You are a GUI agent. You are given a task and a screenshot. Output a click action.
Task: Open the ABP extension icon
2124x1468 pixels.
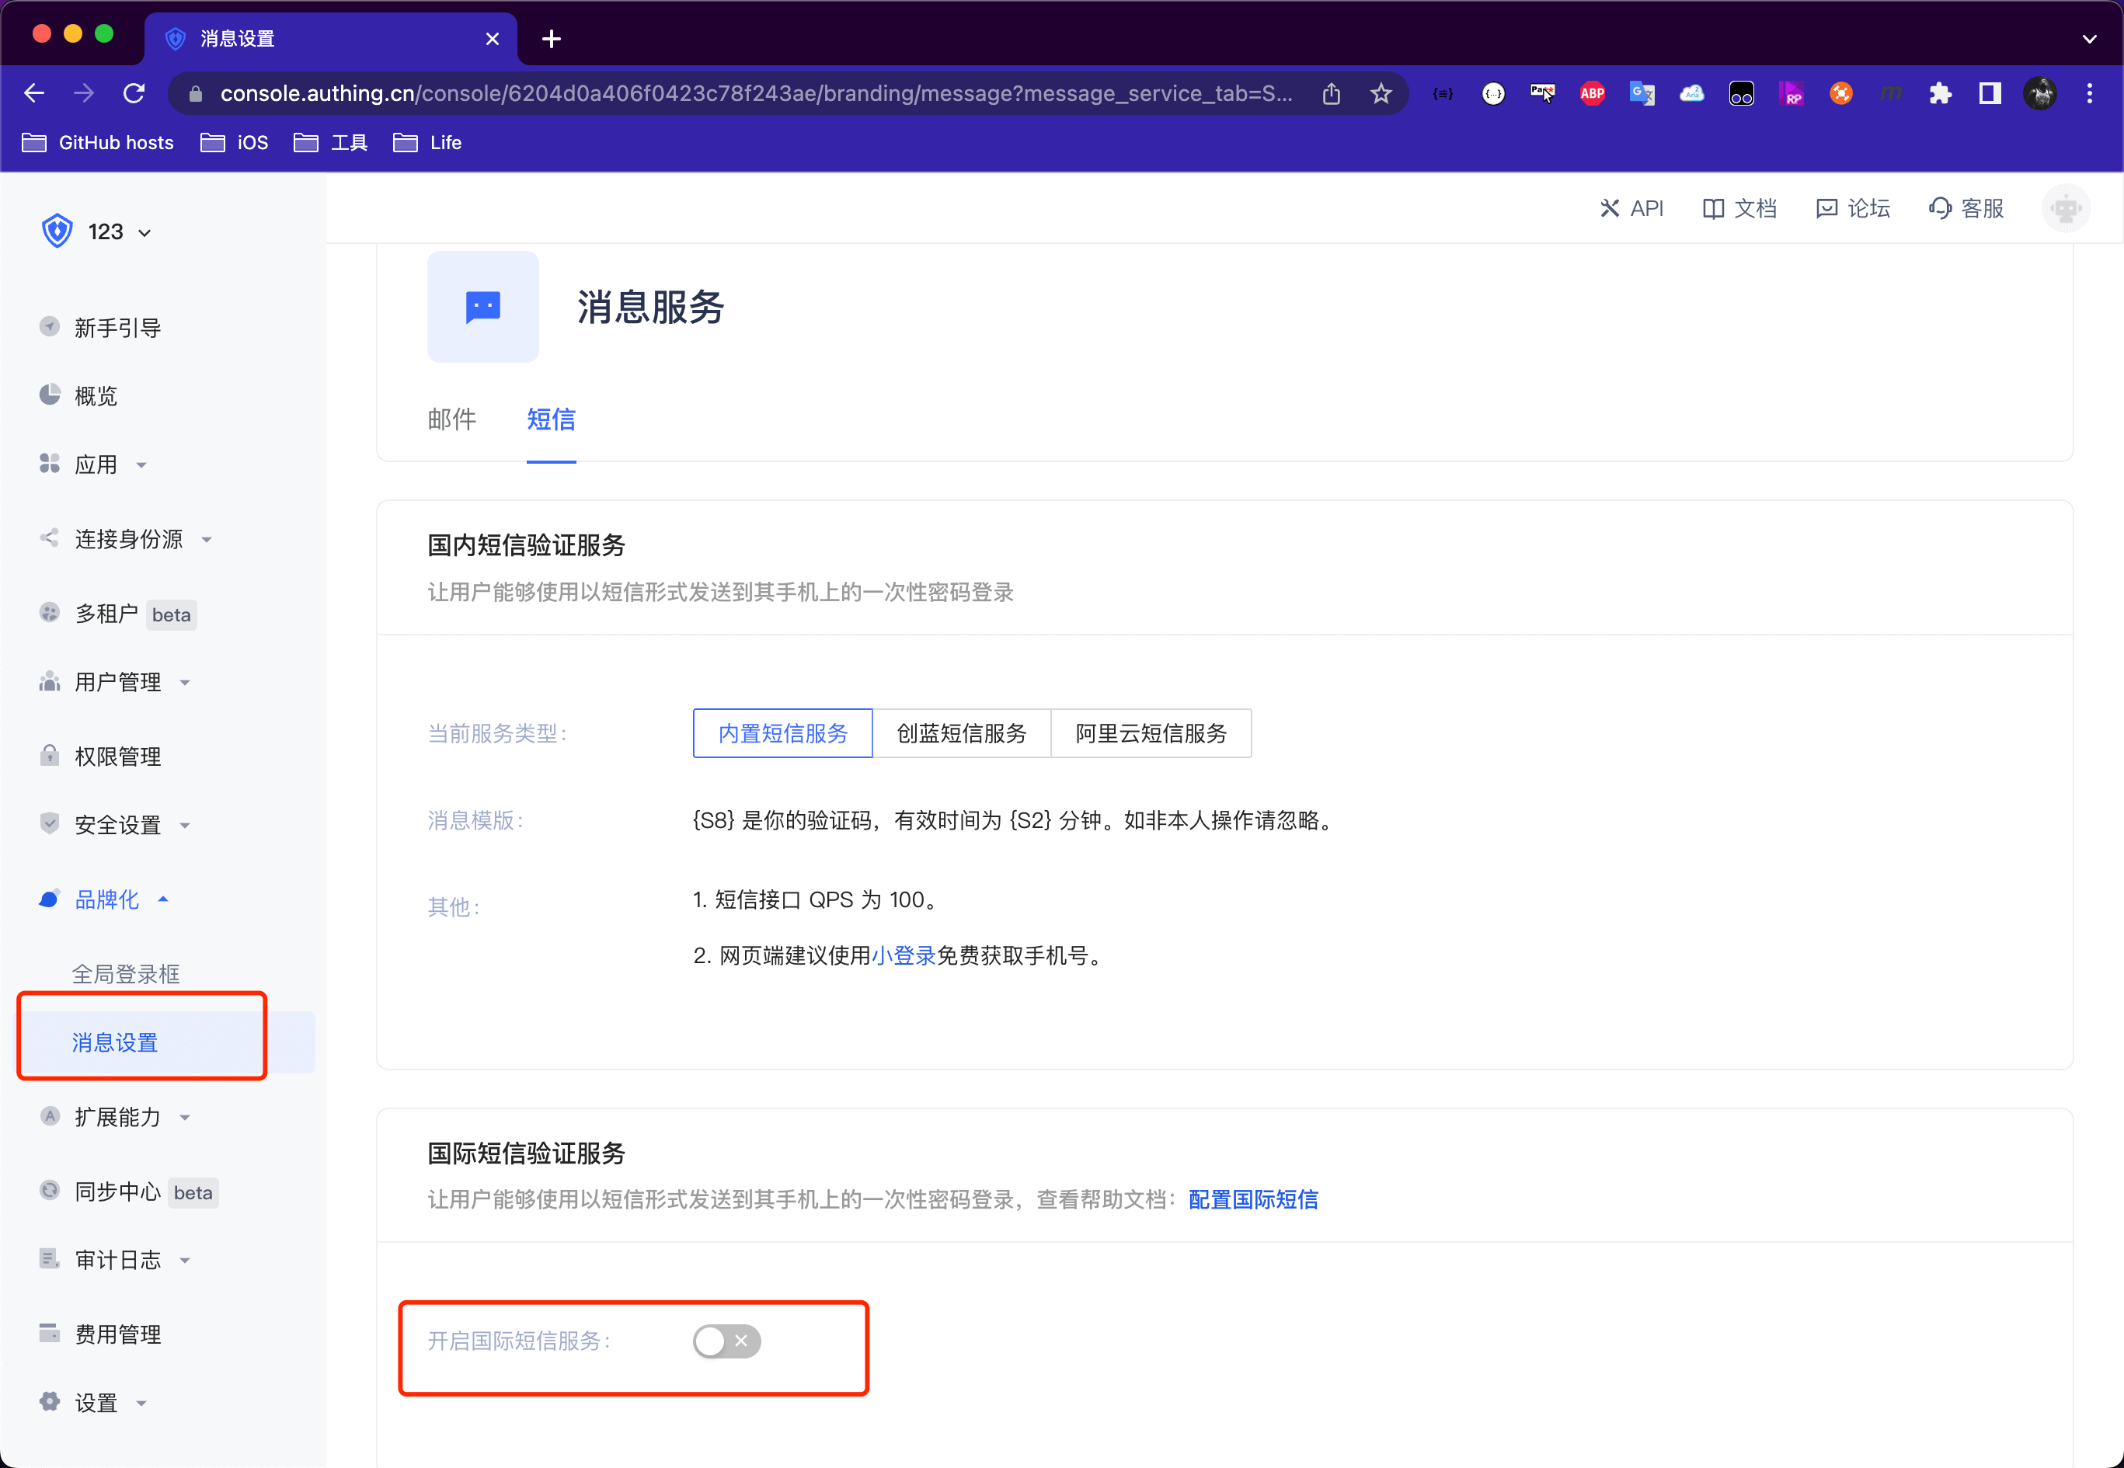coord(1591,94)
